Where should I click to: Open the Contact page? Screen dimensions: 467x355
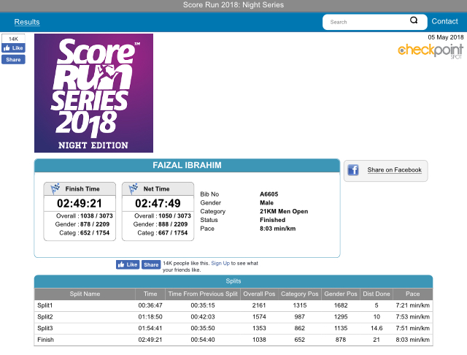(444, 21)
